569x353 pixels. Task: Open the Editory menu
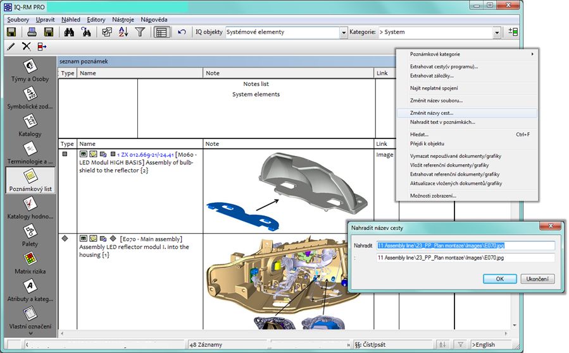click(96, 20)
